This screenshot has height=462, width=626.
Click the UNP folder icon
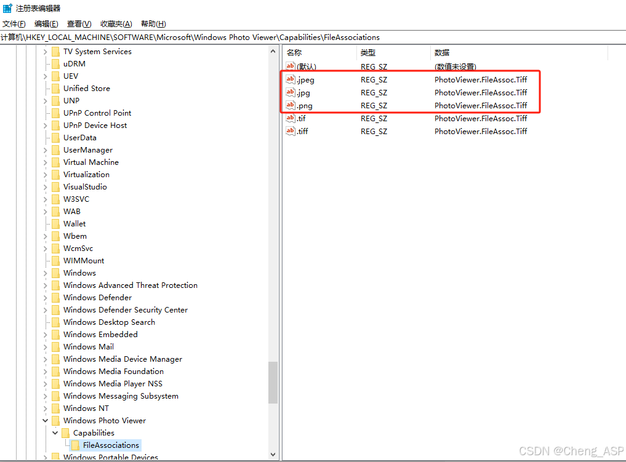(55, 101)
